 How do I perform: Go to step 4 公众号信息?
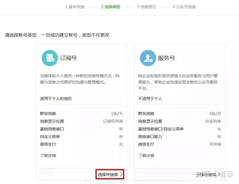184,7
